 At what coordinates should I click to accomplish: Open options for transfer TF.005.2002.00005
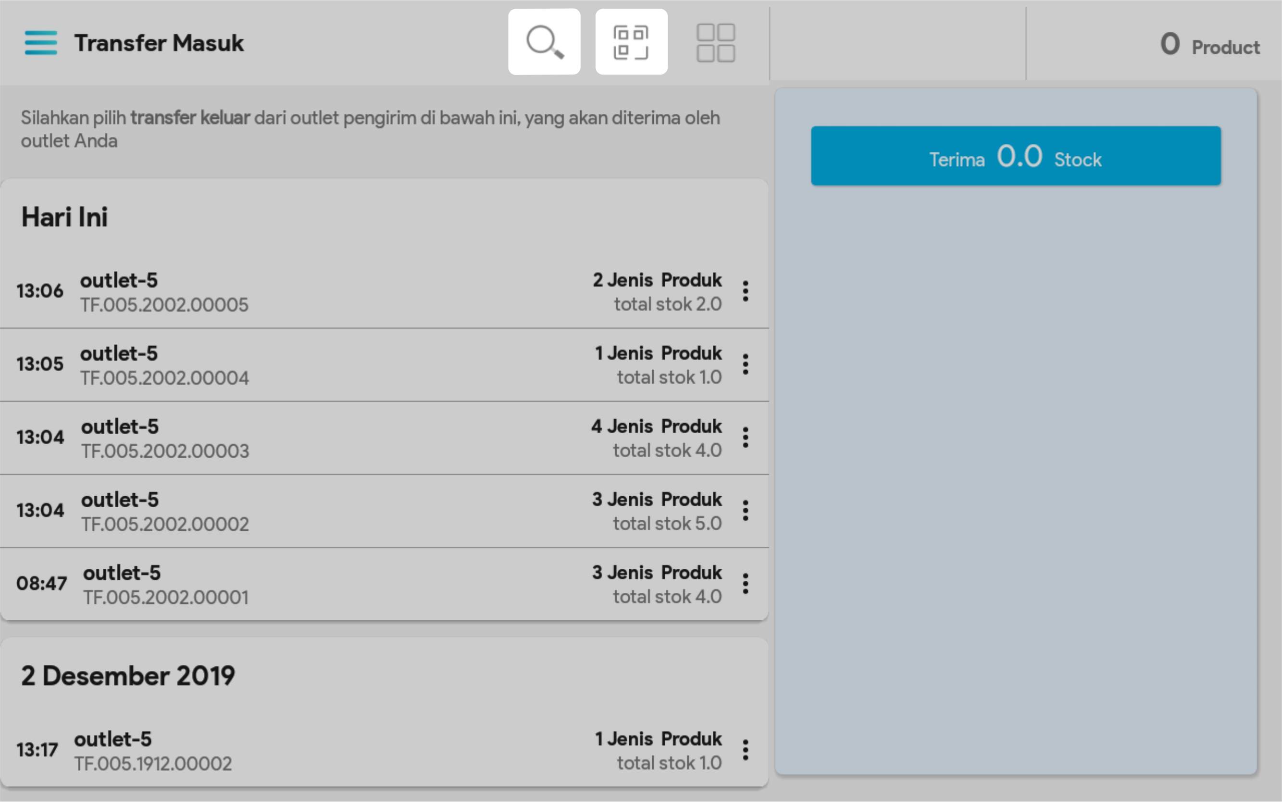746,291
